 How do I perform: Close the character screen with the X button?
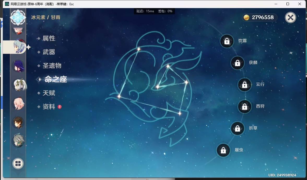[x=291, y=17]
